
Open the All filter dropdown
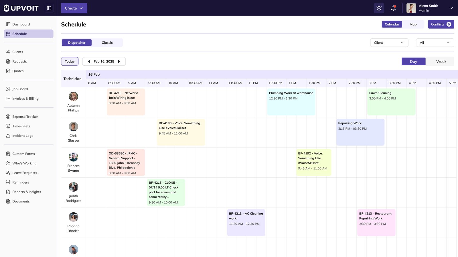[x=435, y=43]
